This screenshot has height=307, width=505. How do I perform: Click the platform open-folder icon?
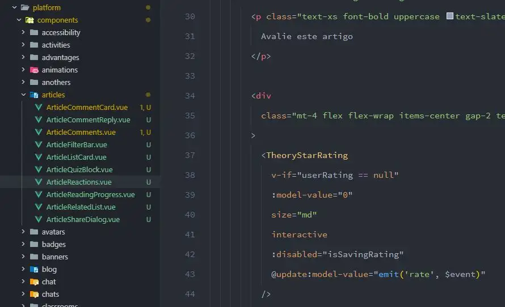point(25,7)
